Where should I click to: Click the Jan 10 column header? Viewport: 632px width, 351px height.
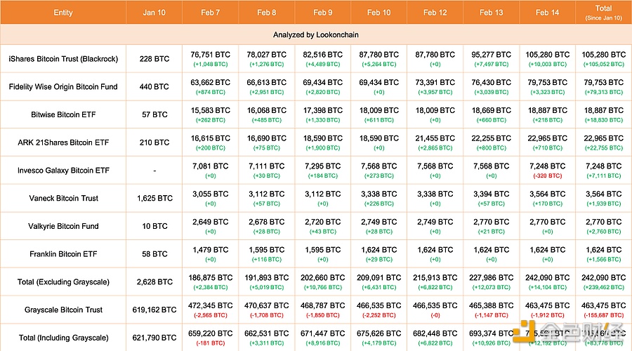tap(154, 13)
